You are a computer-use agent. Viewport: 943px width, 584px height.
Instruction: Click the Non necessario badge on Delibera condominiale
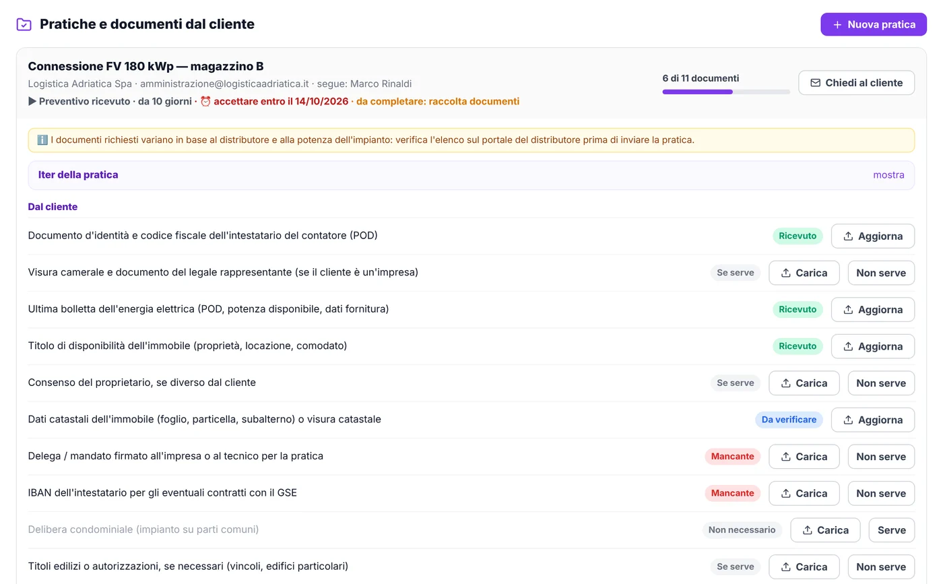point(742,530)
